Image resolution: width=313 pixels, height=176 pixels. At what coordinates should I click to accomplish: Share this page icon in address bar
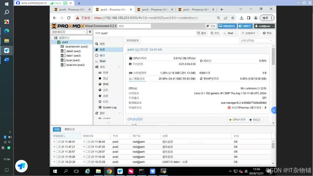coord(225,18)
